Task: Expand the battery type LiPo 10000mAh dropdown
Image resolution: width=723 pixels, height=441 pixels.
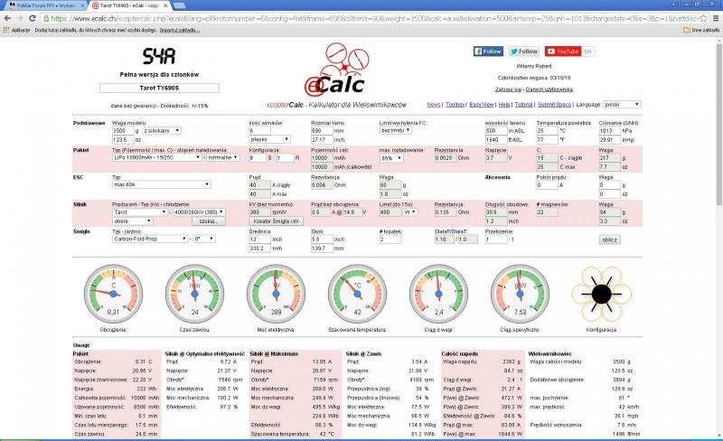Action: pos(158,157)
